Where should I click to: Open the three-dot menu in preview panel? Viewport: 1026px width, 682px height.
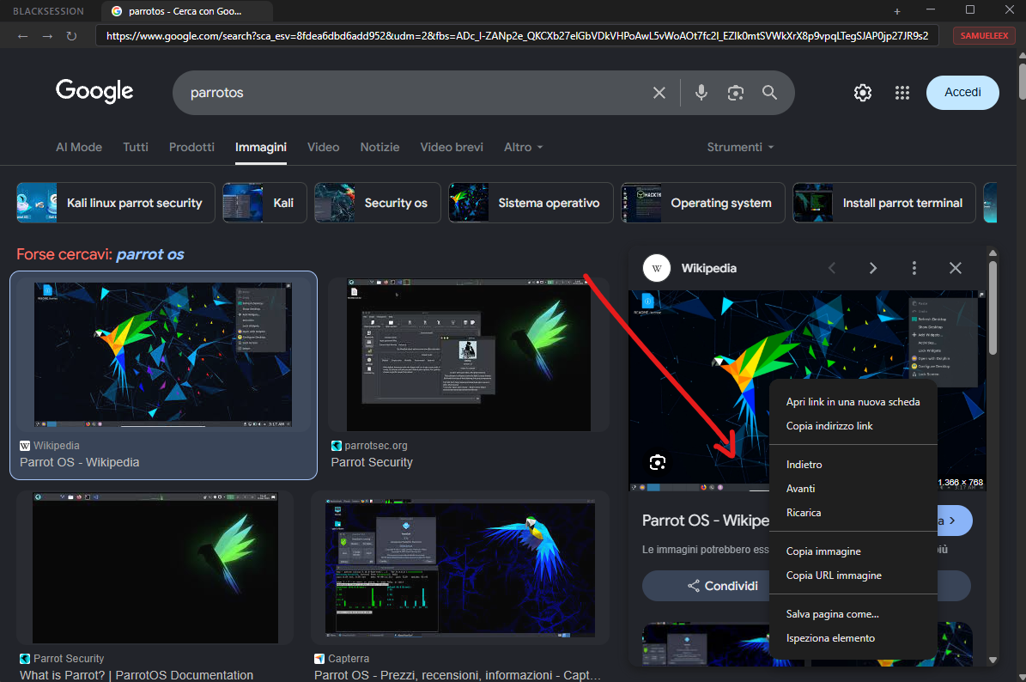point(914,268)
